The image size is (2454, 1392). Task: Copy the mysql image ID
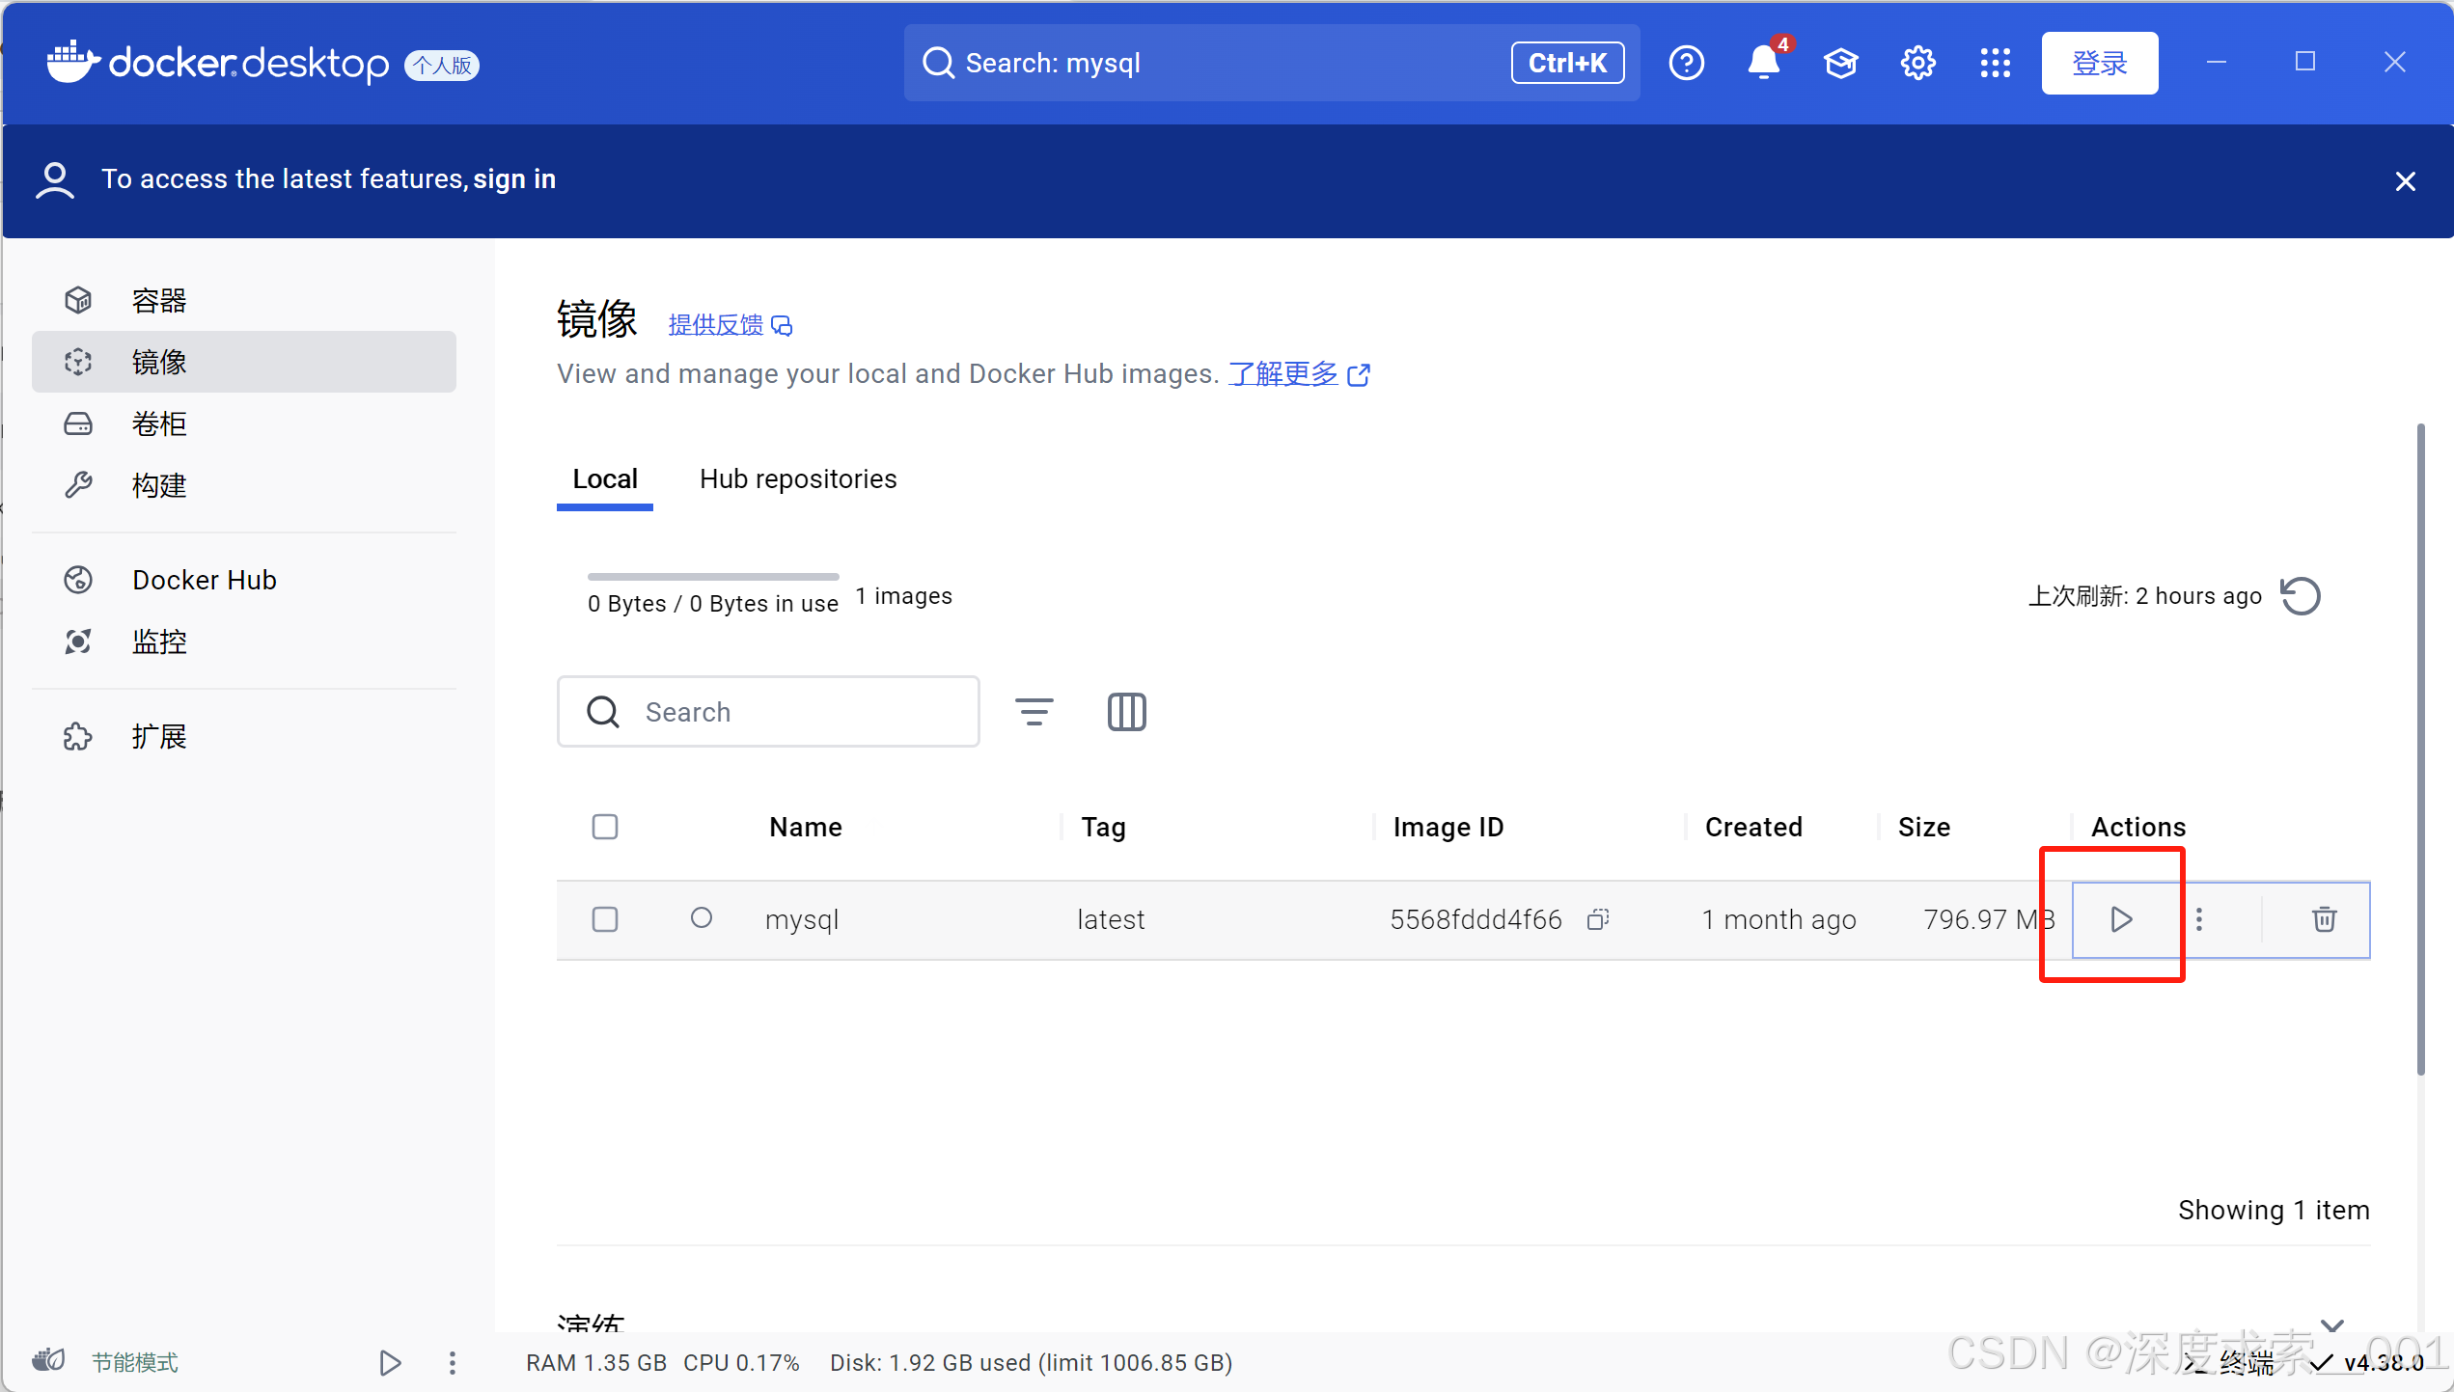[1598, 919]
